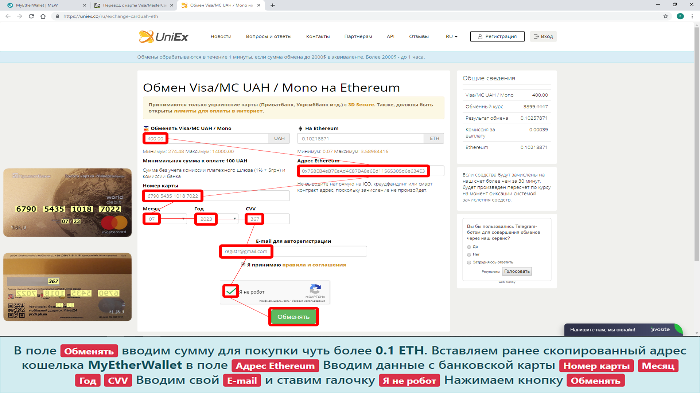Select the Нет radio option
The width and height of the screenshot is (700, 393).
pyautogui.click(x=469, y=255)
